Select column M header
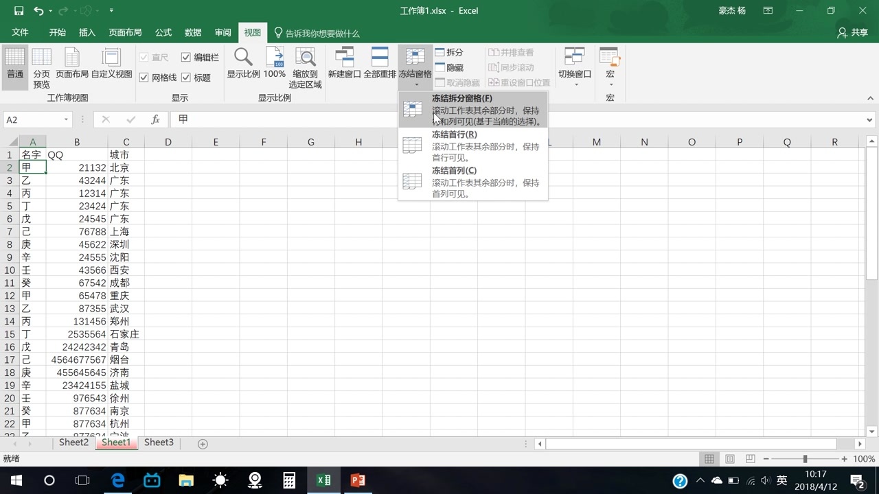Viewport: 879px width, 494px height. click(597, 142)
